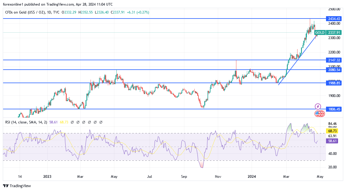This screenshot has height=191, width=346.
Task: Click the 2023 label on time axis
Action: pyautogui.click(x=47, y=176)
